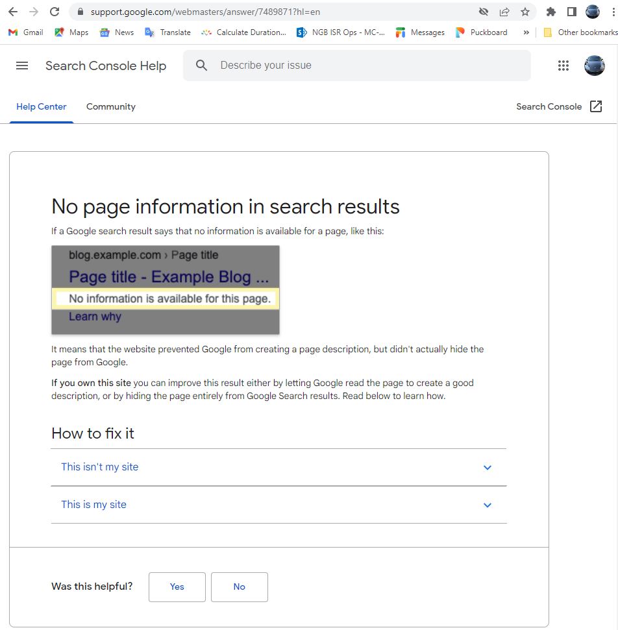Toggle the browser side panel icon
618x630 pixels.
pyautogui.click(x=572, y=12)
